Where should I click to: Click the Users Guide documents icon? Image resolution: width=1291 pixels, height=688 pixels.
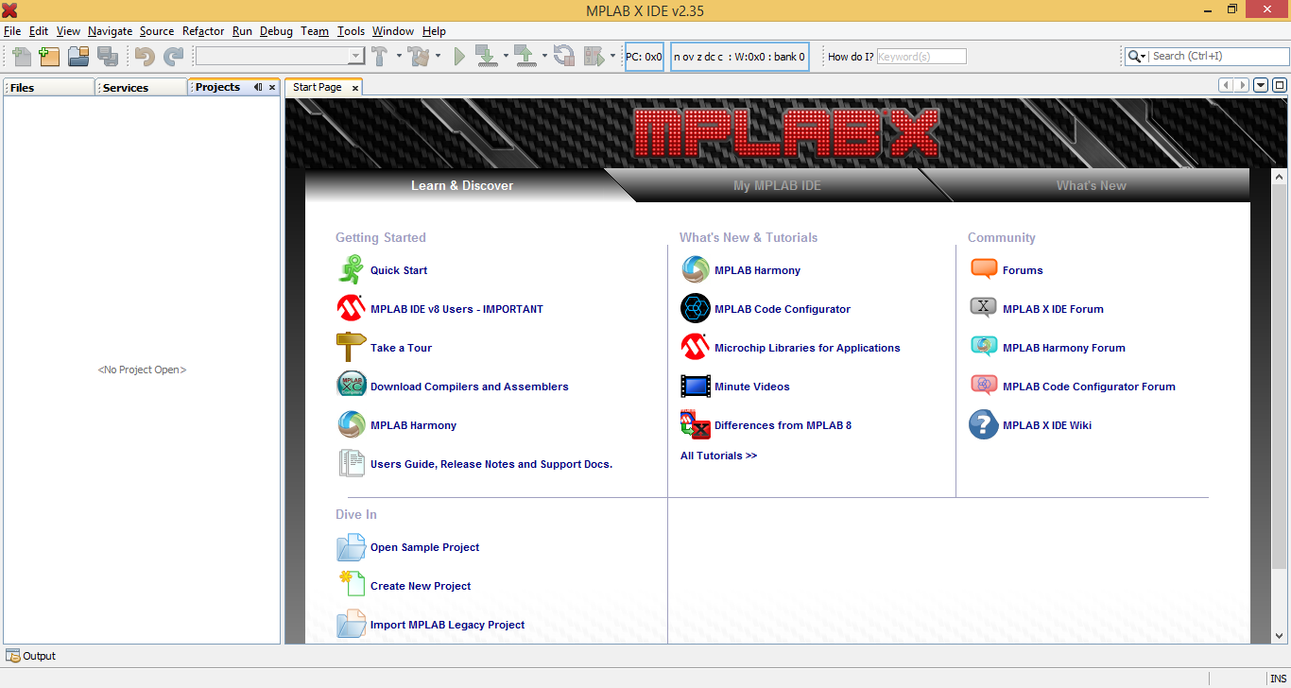(x=351, y=463)
